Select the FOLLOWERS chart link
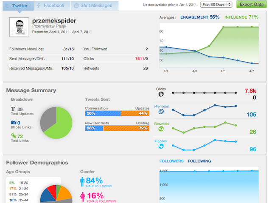This screenshot has height=203, width=269. click(x=171, y=161)
